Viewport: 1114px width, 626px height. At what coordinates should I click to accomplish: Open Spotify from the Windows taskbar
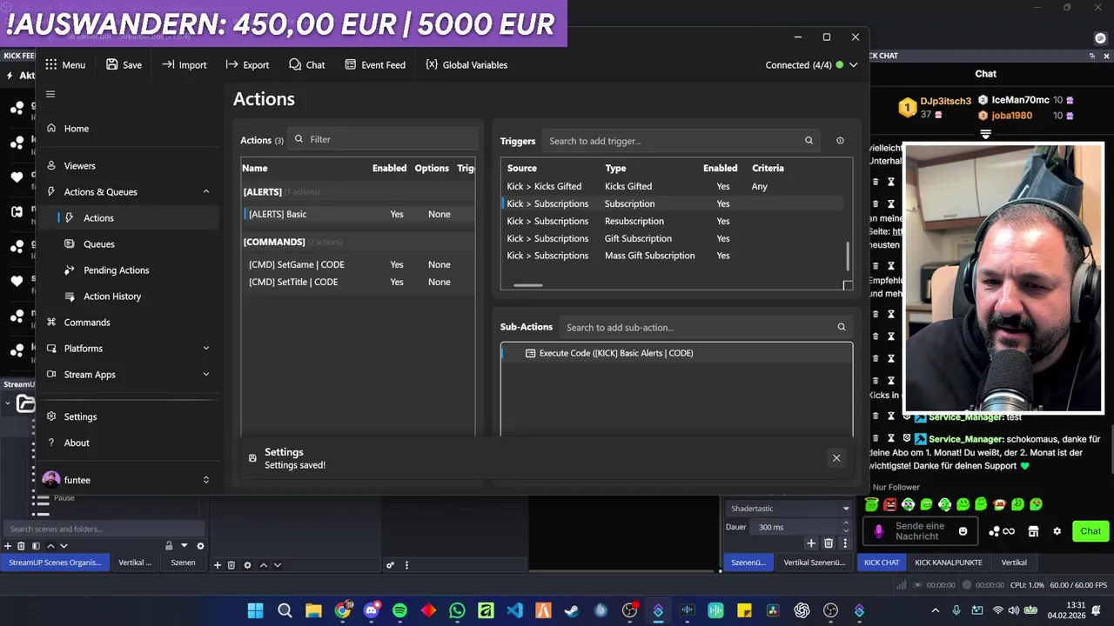(399, 610)
